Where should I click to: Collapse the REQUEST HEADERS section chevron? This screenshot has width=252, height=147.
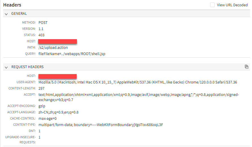click(6, 67)
